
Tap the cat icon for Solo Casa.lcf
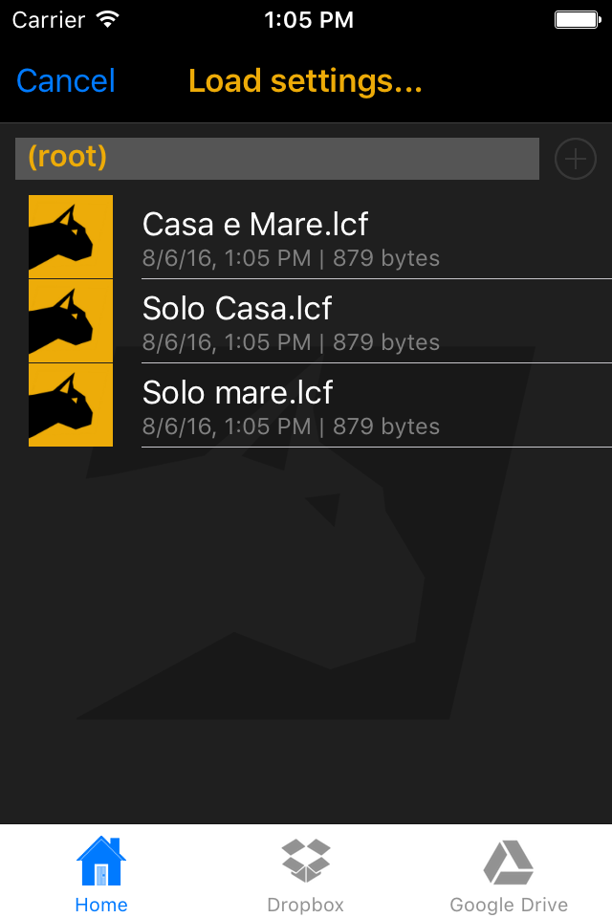(x=71, y=320)
